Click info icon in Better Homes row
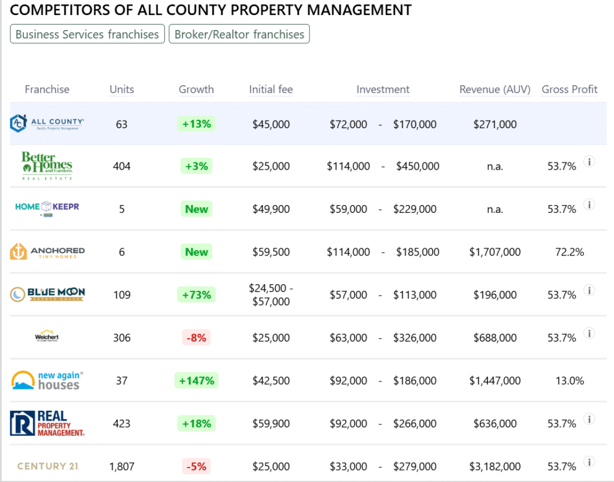The image size is (614, 482). click(589, 162)
